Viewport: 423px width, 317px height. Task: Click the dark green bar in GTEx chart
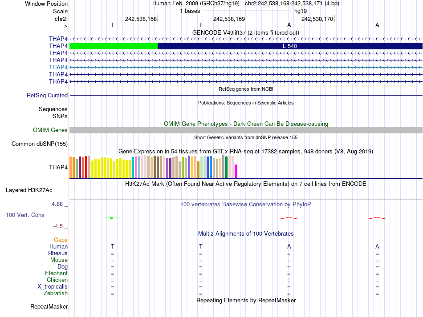(x=226, y=167)
